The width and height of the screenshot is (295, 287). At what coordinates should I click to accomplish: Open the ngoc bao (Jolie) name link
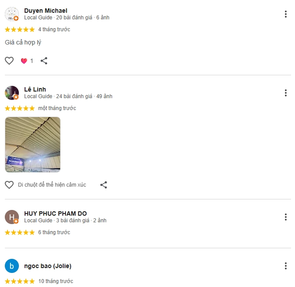(x=48, y=266)
